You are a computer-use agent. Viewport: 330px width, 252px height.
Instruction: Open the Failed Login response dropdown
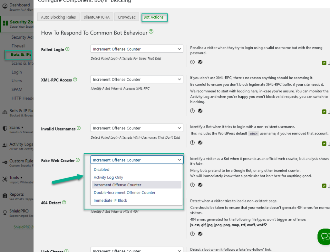click(x=137, y=49)
